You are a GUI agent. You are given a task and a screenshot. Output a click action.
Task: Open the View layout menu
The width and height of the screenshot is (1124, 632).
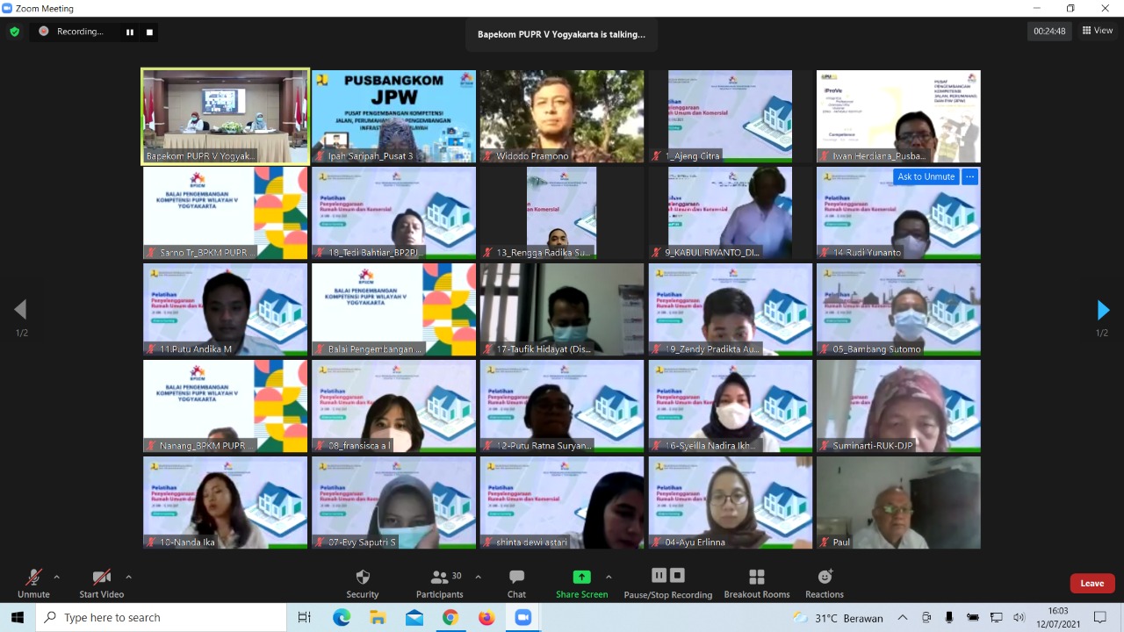click(x=1098, y=31)
